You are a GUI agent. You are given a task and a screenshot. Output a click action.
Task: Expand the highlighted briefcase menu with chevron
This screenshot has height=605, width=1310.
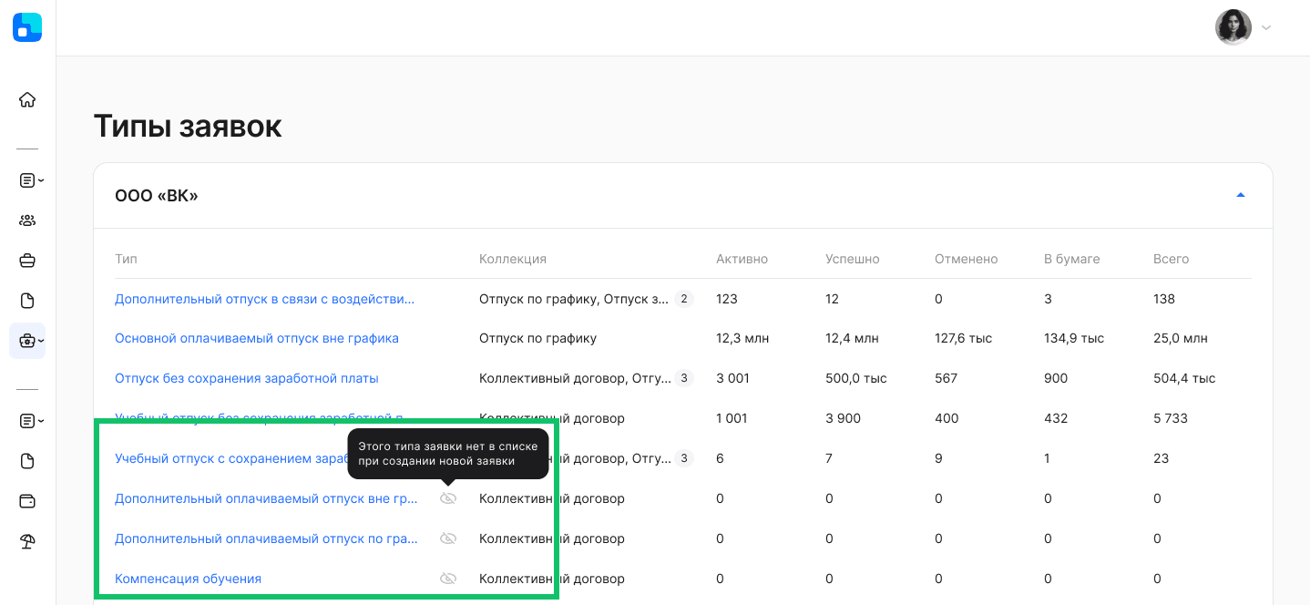click(27, 341)
